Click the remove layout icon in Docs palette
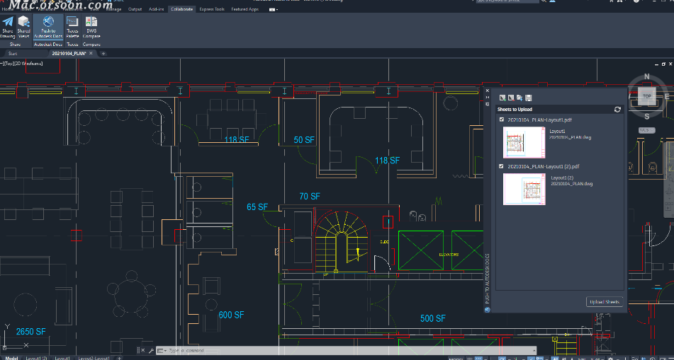Viewport: 674px width, 360px height. tap(511, 98)
